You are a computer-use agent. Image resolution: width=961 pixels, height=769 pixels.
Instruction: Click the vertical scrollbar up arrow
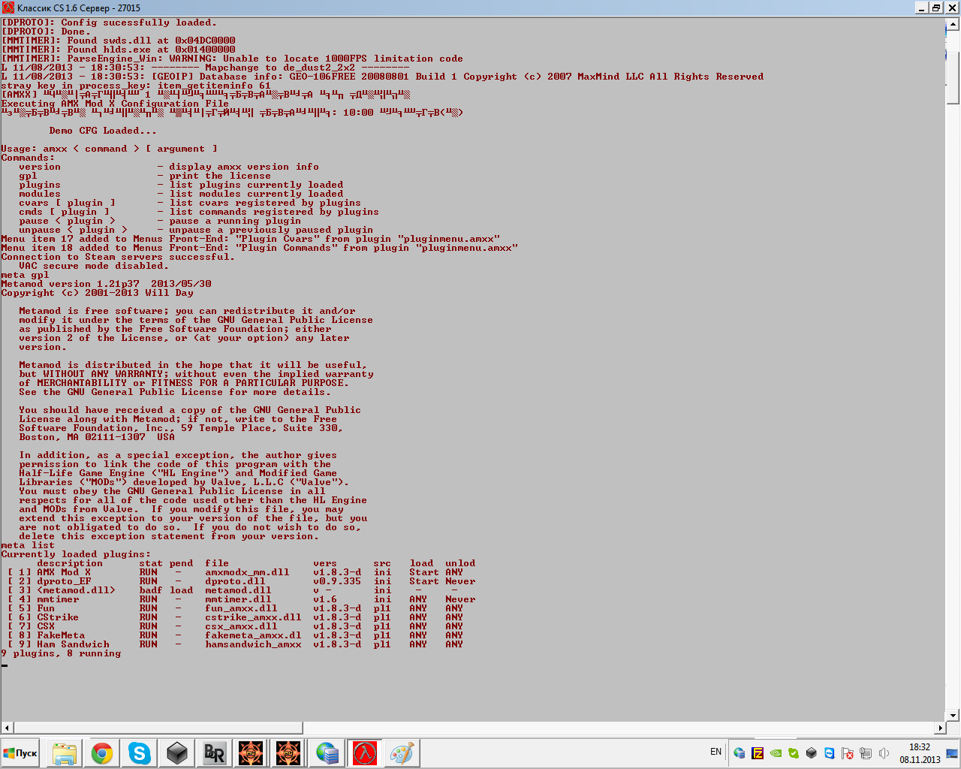[953, 25]
